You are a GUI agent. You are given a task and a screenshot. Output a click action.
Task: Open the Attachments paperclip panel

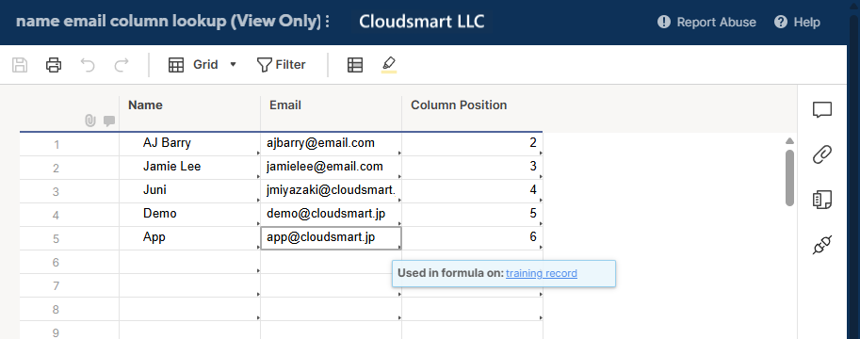pos(821,154)
